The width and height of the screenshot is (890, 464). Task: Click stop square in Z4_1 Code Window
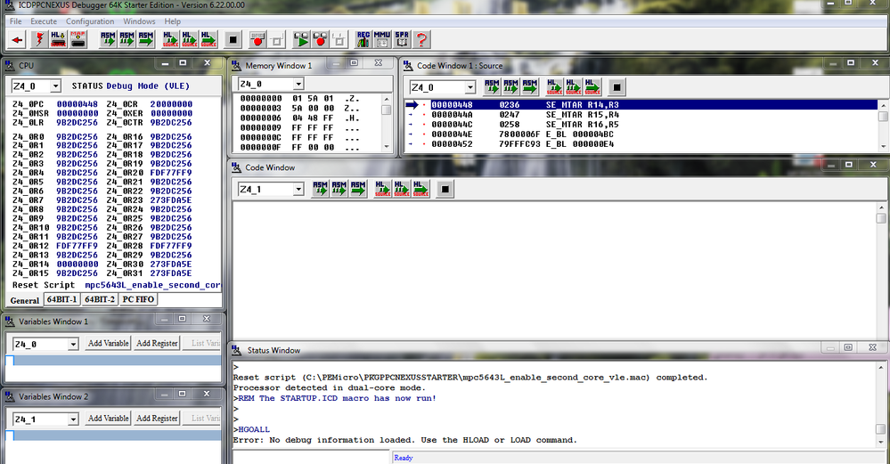point(445,189)
